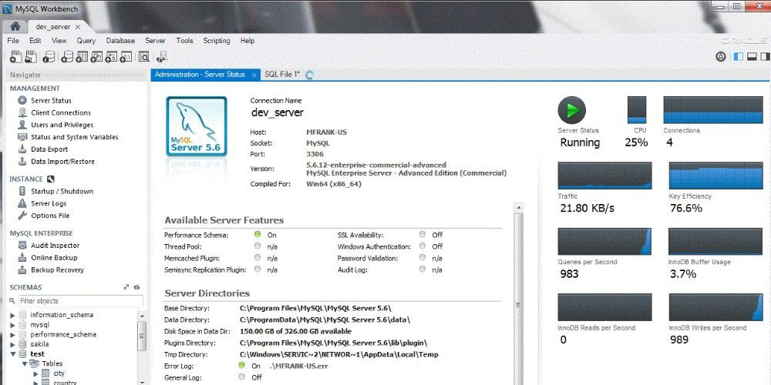
Task: Collapse the test schema
Action: (x=13, y=354)
